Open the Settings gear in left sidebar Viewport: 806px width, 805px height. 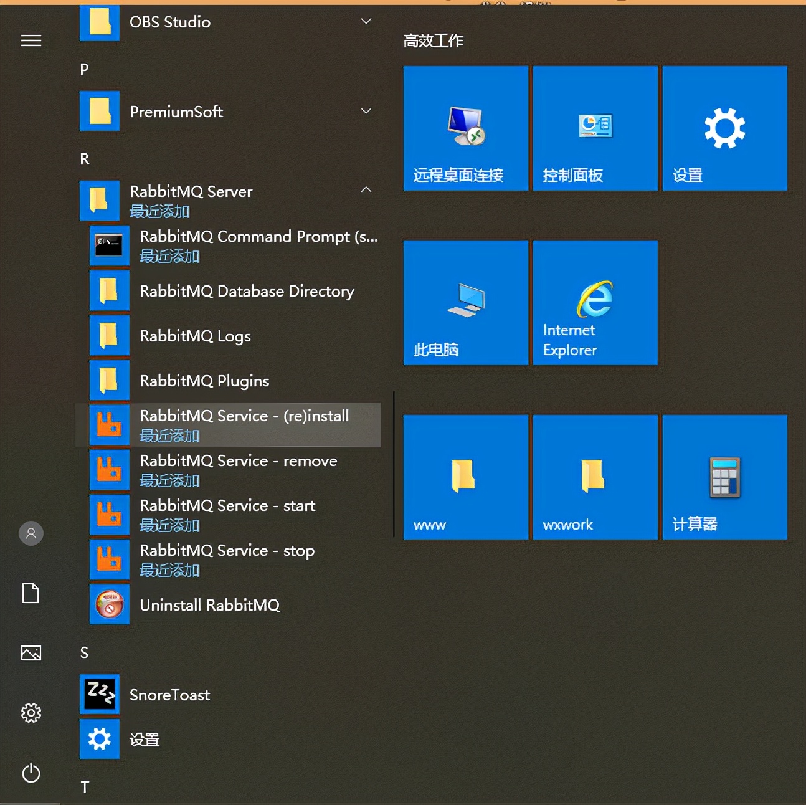31,713
